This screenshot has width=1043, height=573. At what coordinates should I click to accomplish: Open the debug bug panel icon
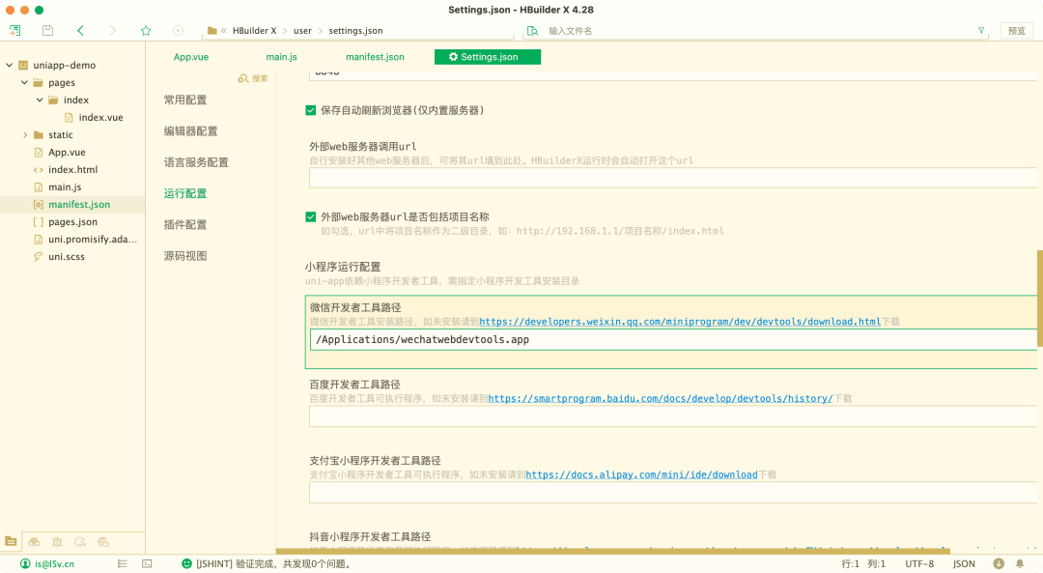click(57, 542)
